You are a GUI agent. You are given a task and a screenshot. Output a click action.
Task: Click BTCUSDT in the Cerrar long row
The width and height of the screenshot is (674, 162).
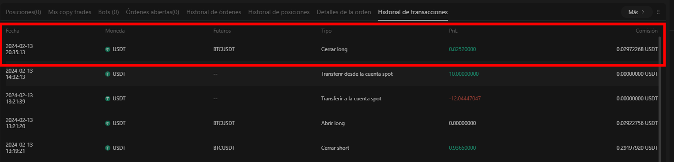[x=224, y=49]
